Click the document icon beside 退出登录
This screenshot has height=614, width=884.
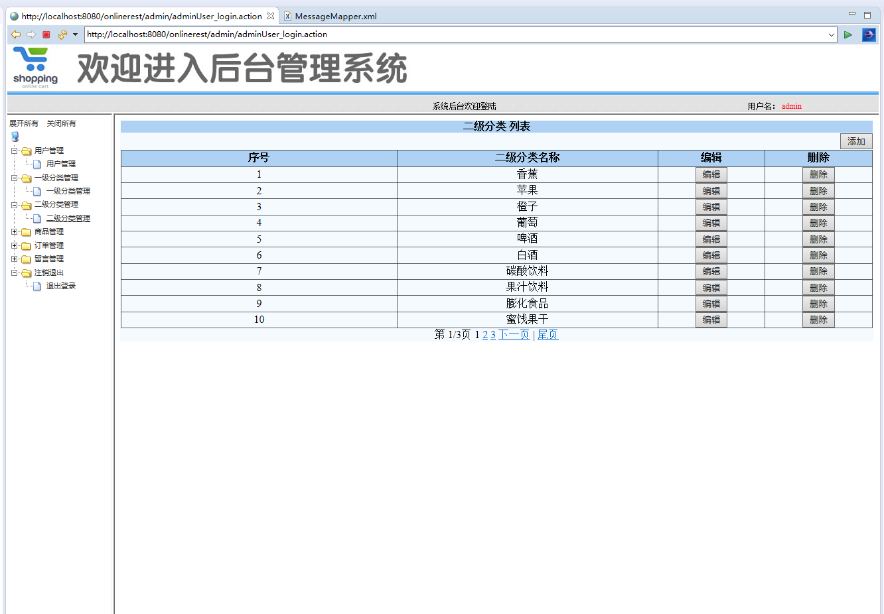pos(35,286)
